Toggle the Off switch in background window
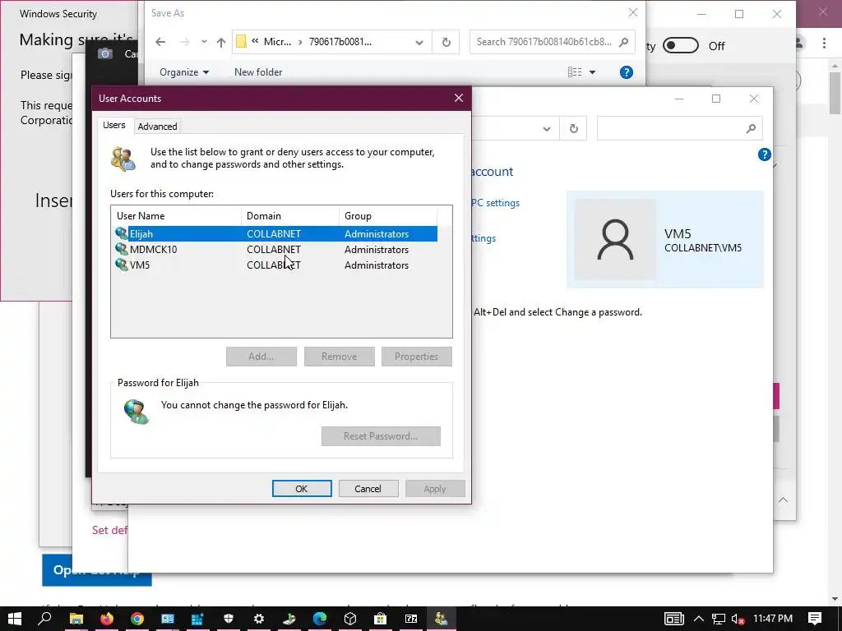 (x=680, y=46)
